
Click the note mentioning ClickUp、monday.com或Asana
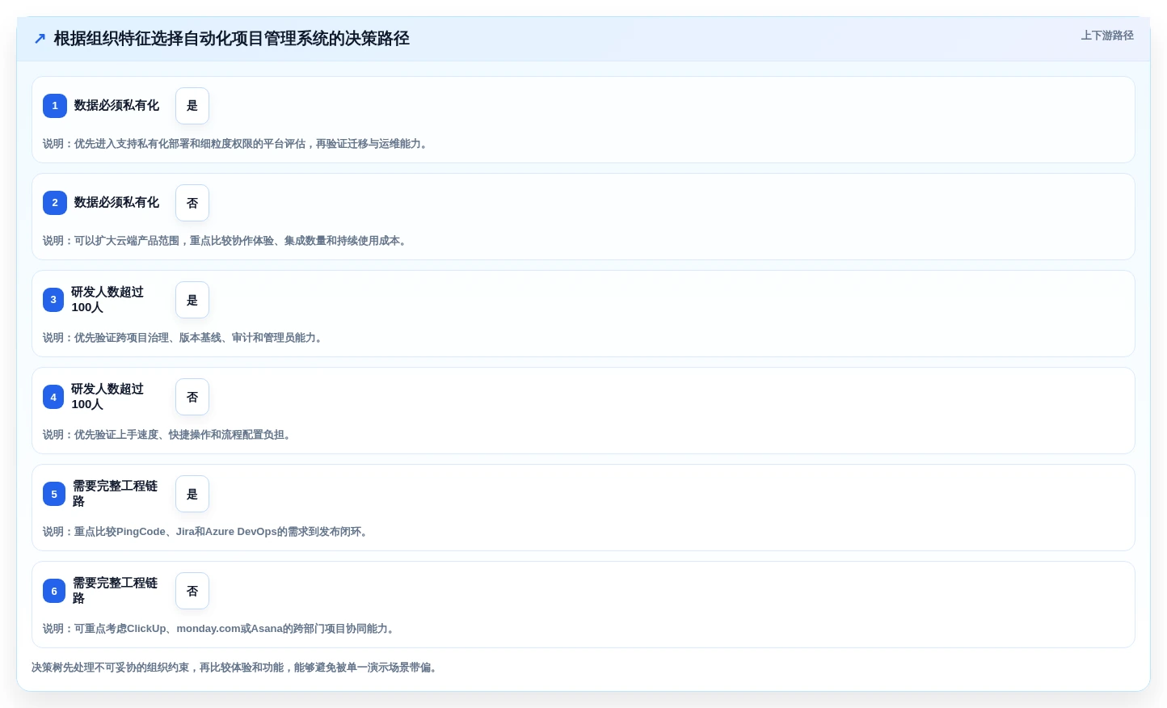[x=220, y=629]
